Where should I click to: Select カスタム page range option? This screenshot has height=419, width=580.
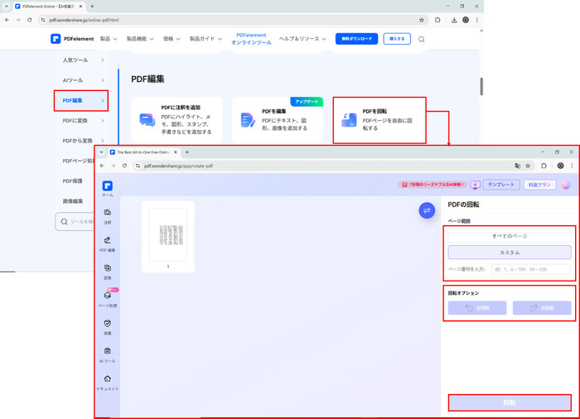(x=510, y=253)
